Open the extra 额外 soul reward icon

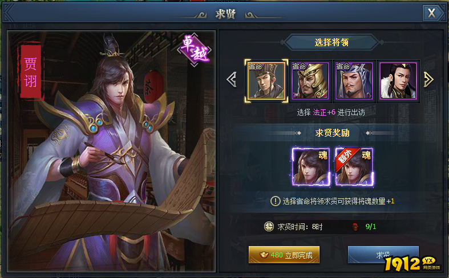[x=354, y=166]
